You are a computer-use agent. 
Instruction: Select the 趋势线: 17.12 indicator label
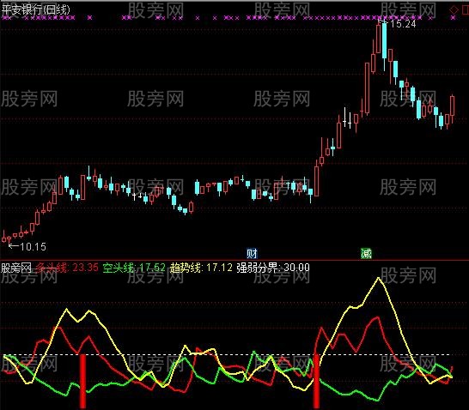coord(201,268)
